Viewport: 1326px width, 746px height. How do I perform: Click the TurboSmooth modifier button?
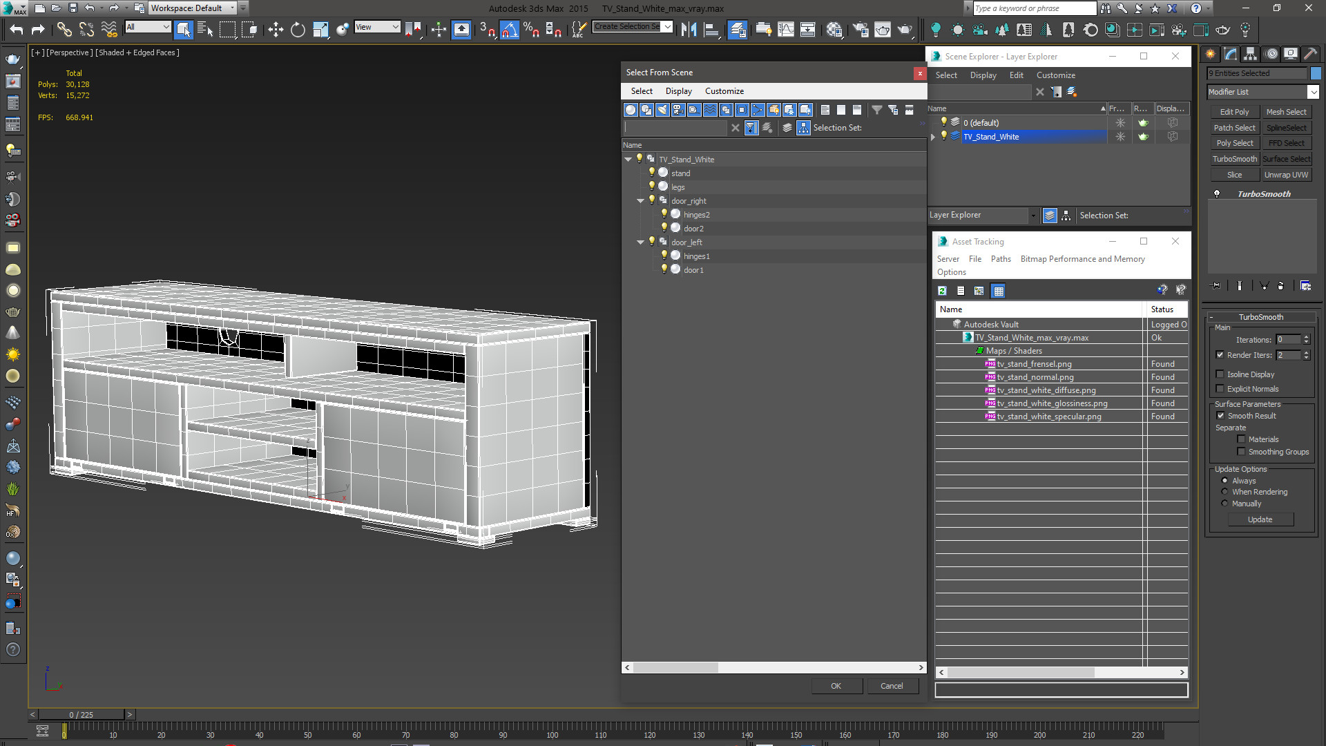click(x=1234, y=159)
